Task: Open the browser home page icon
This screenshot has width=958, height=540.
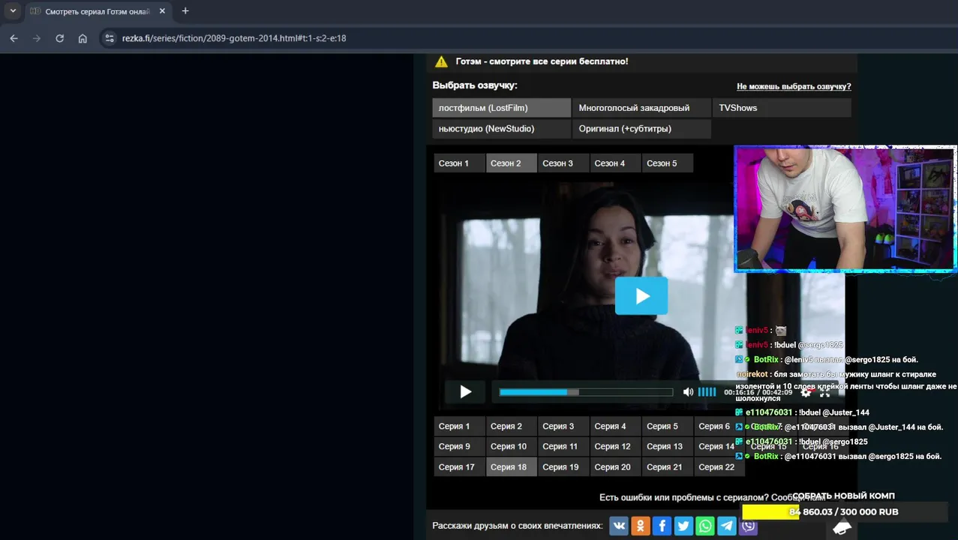Action: pos(83,38)
